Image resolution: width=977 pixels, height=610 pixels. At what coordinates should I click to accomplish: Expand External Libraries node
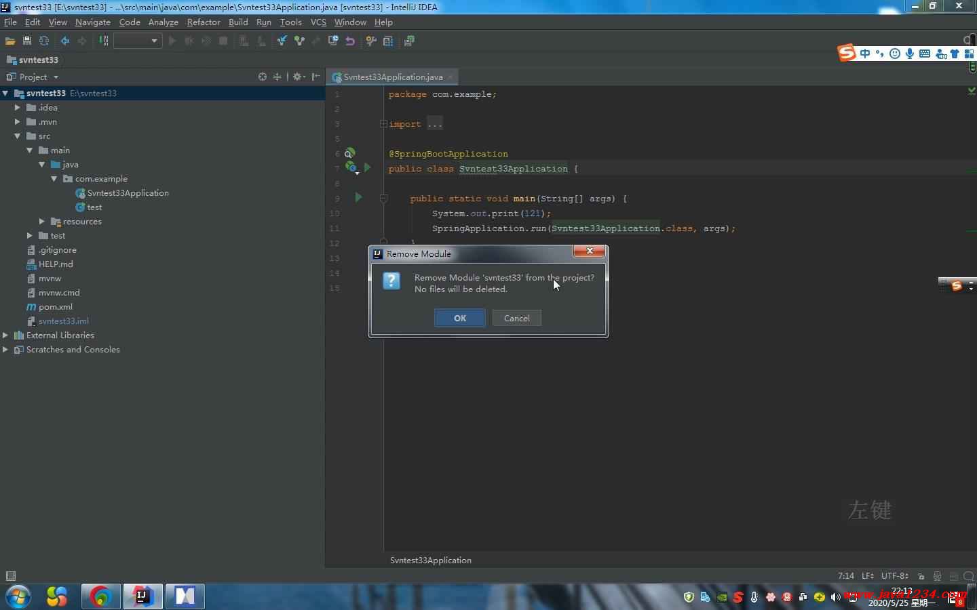pos(5,335)
